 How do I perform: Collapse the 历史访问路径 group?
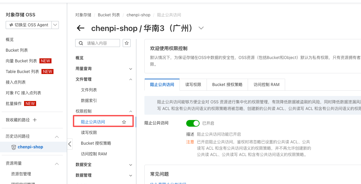click(x=56, y=136)
